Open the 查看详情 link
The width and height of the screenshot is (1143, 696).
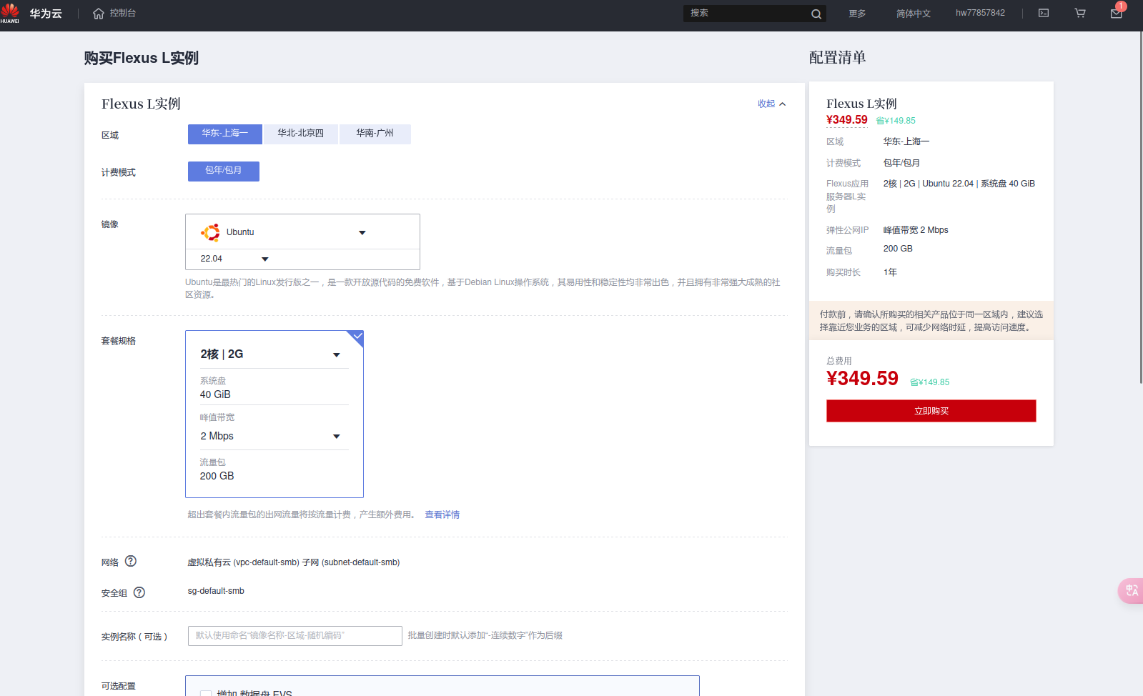coord(442,514)
